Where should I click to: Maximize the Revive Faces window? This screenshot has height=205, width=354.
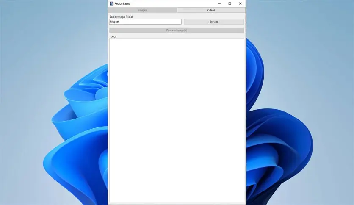click(x=230, y=3)
